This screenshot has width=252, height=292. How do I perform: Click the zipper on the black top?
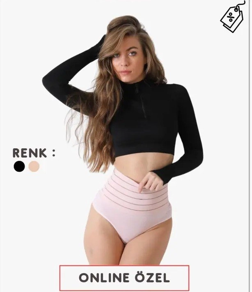tap(141, 101)
